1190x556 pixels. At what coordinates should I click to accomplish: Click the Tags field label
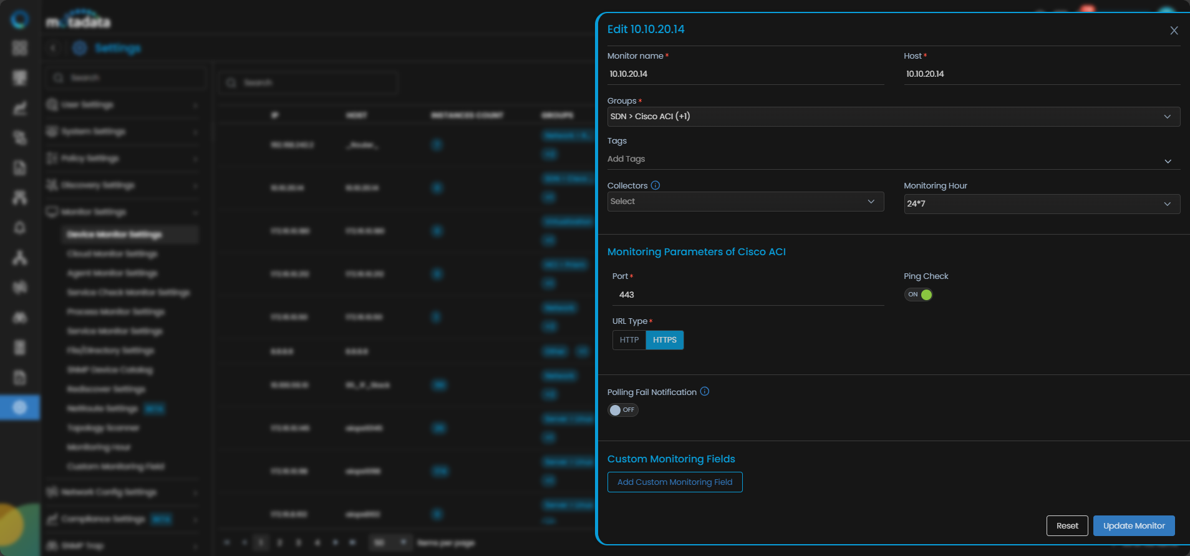(x=617, y=140)
